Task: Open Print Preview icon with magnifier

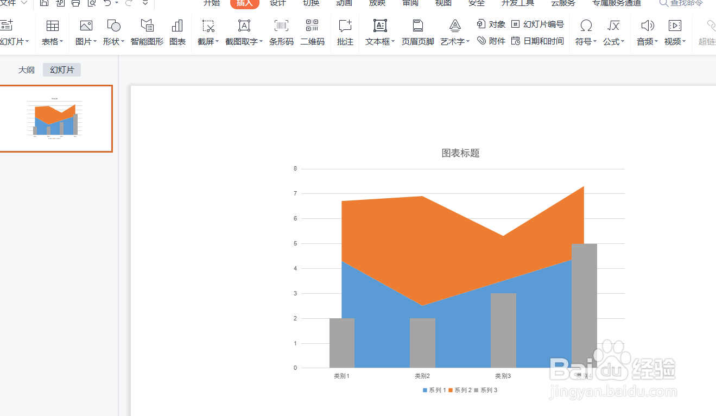Action: click(92, 3)
